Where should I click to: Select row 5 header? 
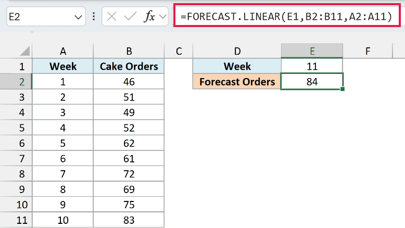point(16,128)
